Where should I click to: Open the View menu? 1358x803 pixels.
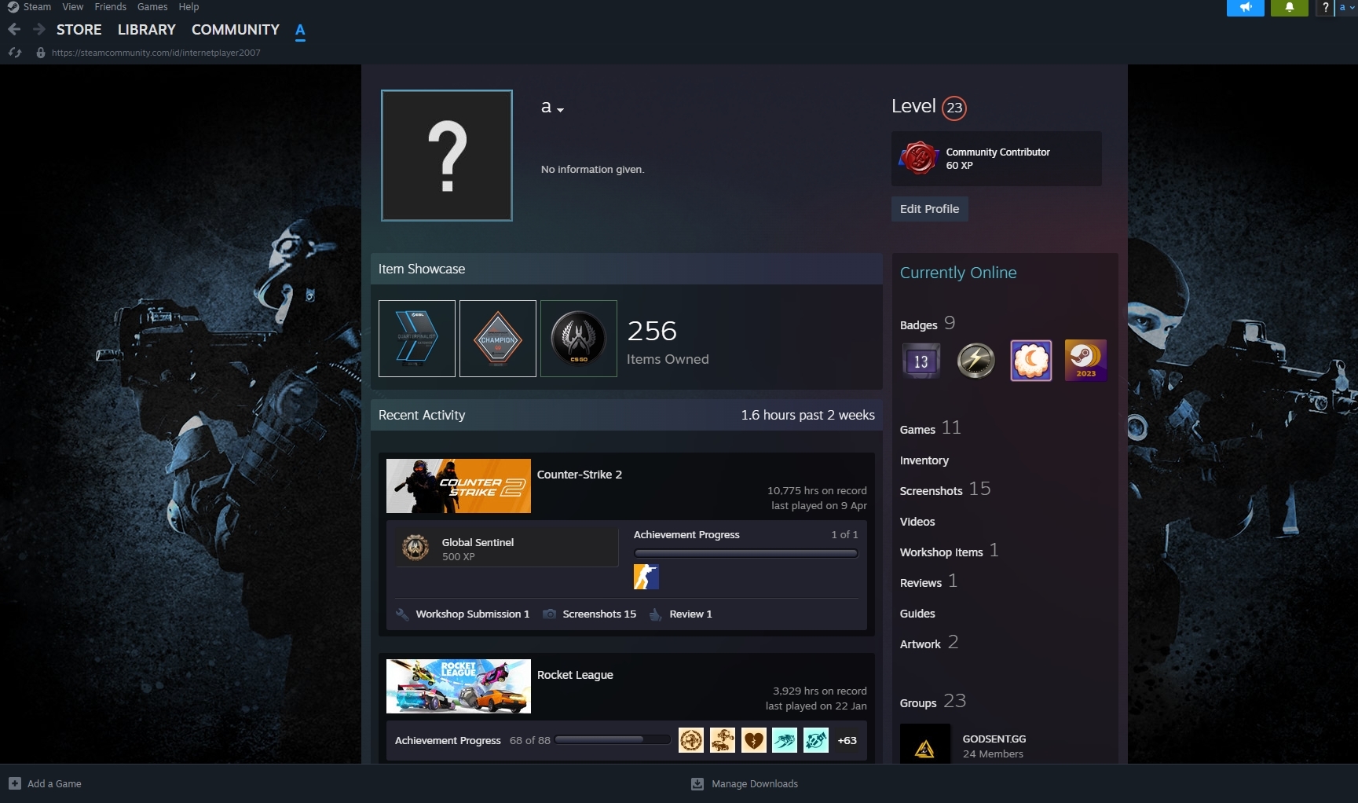(x=73, y=7)
